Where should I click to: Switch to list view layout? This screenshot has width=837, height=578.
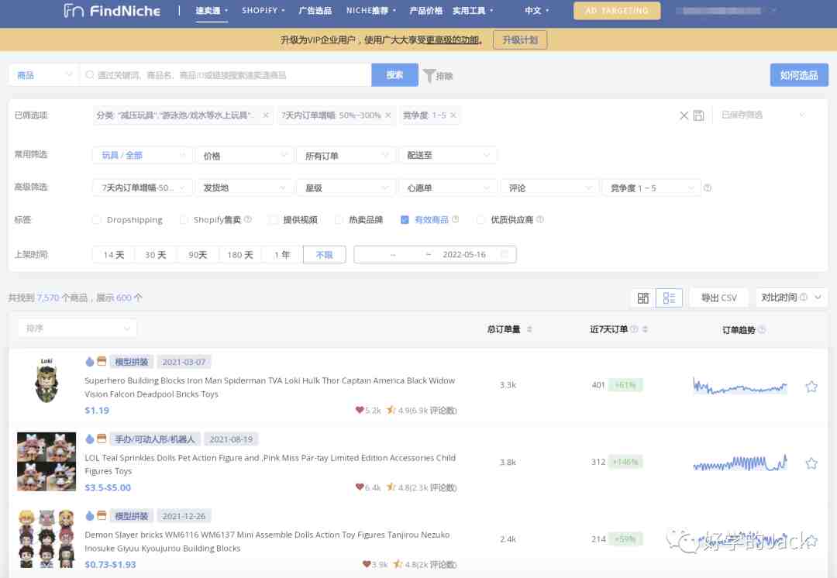[669, 298]
